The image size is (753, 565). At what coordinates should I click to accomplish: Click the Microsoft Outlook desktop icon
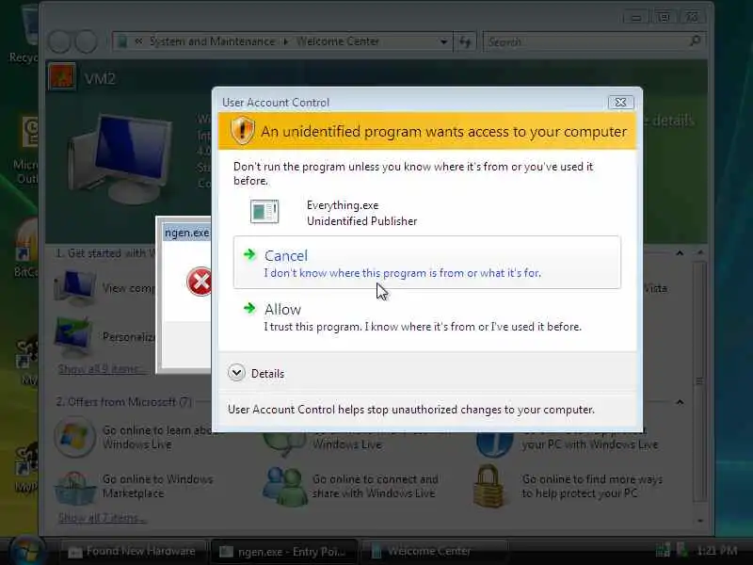coord(26,150)
